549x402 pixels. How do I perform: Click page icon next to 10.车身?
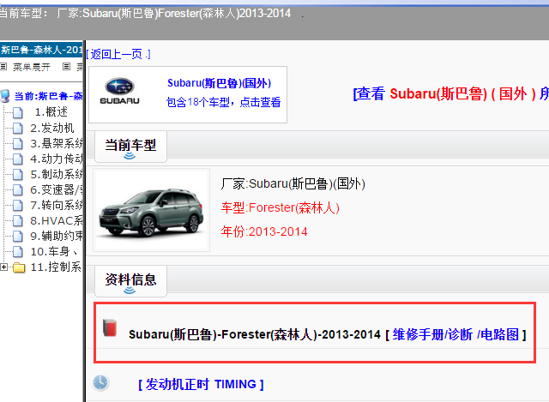pos(18,251)
